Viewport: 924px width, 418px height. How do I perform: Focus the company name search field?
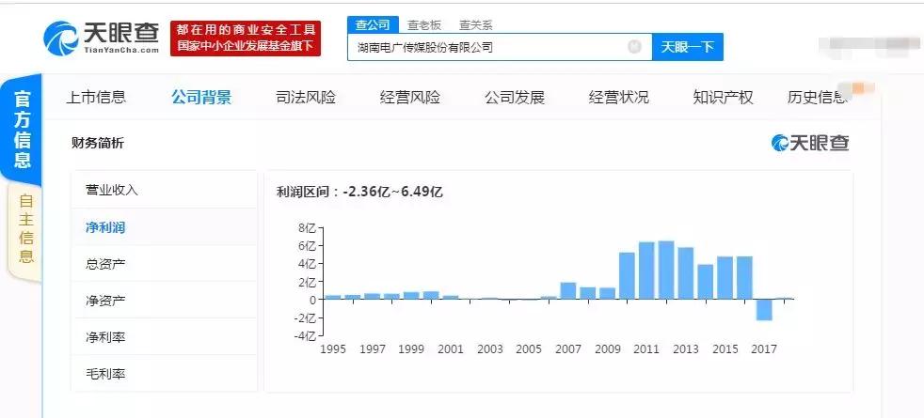point(500,47)
